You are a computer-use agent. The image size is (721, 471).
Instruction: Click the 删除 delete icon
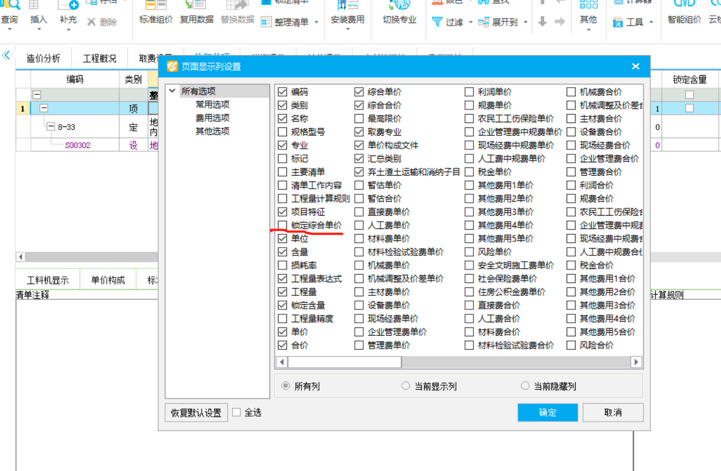tap(92, 22)
